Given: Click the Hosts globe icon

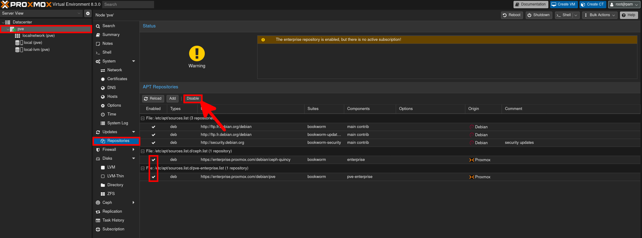Looking at the screenshot, I should pos(103,97).
